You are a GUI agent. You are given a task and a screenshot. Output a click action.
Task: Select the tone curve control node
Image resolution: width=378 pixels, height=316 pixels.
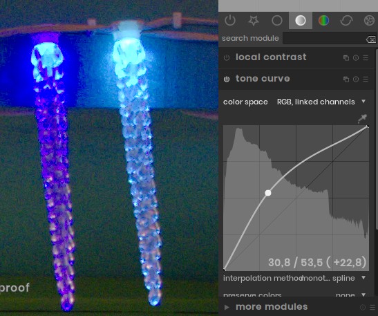[268, 193]
